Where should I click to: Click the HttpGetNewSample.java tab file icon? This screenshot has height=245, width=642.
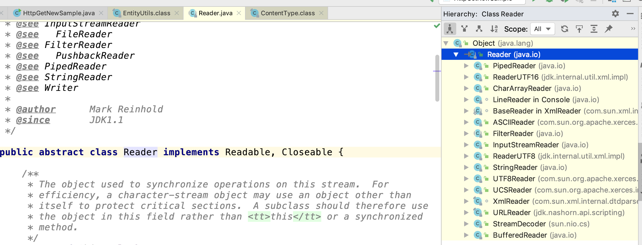click(x=17, y=13)
